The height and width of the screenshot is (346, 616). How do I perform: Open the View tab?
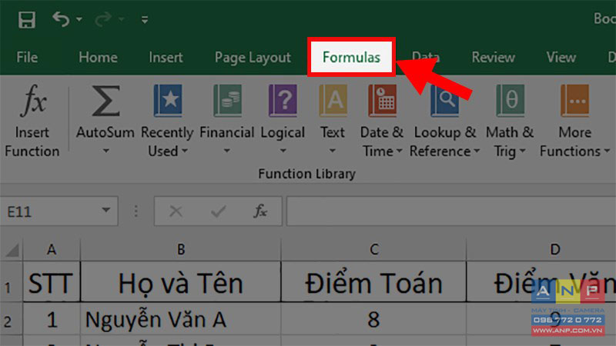coord(561,57)
